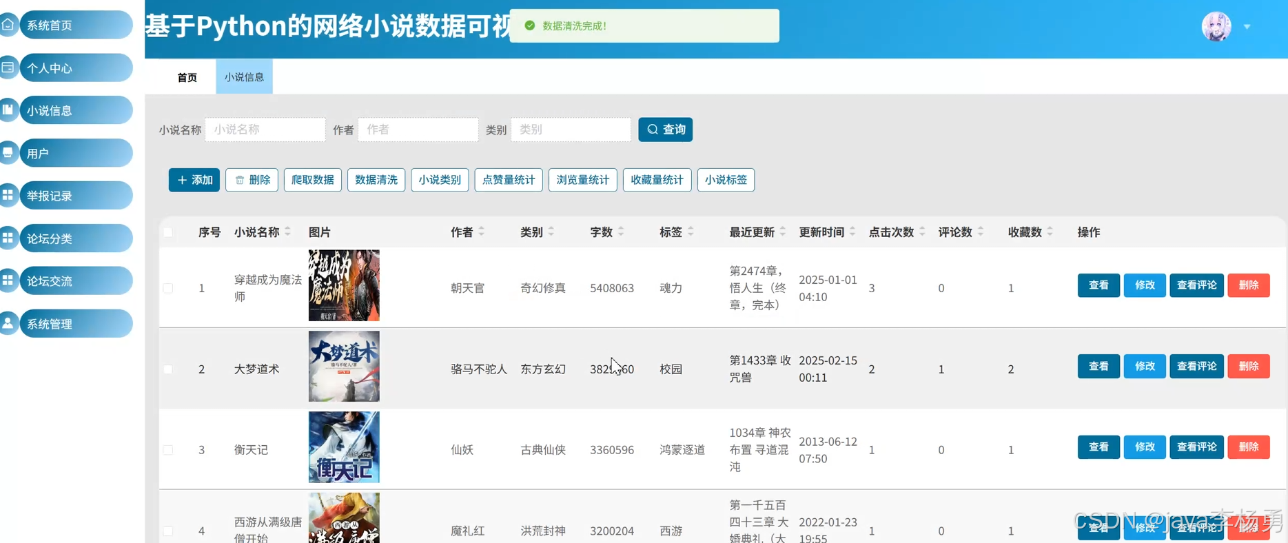Sort by the 字数 column

pyautogui.click(x=620, y=232)
